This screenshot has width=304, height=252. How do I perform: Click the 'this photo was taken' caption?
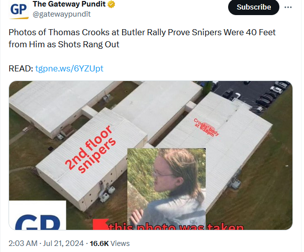(176, 226)
